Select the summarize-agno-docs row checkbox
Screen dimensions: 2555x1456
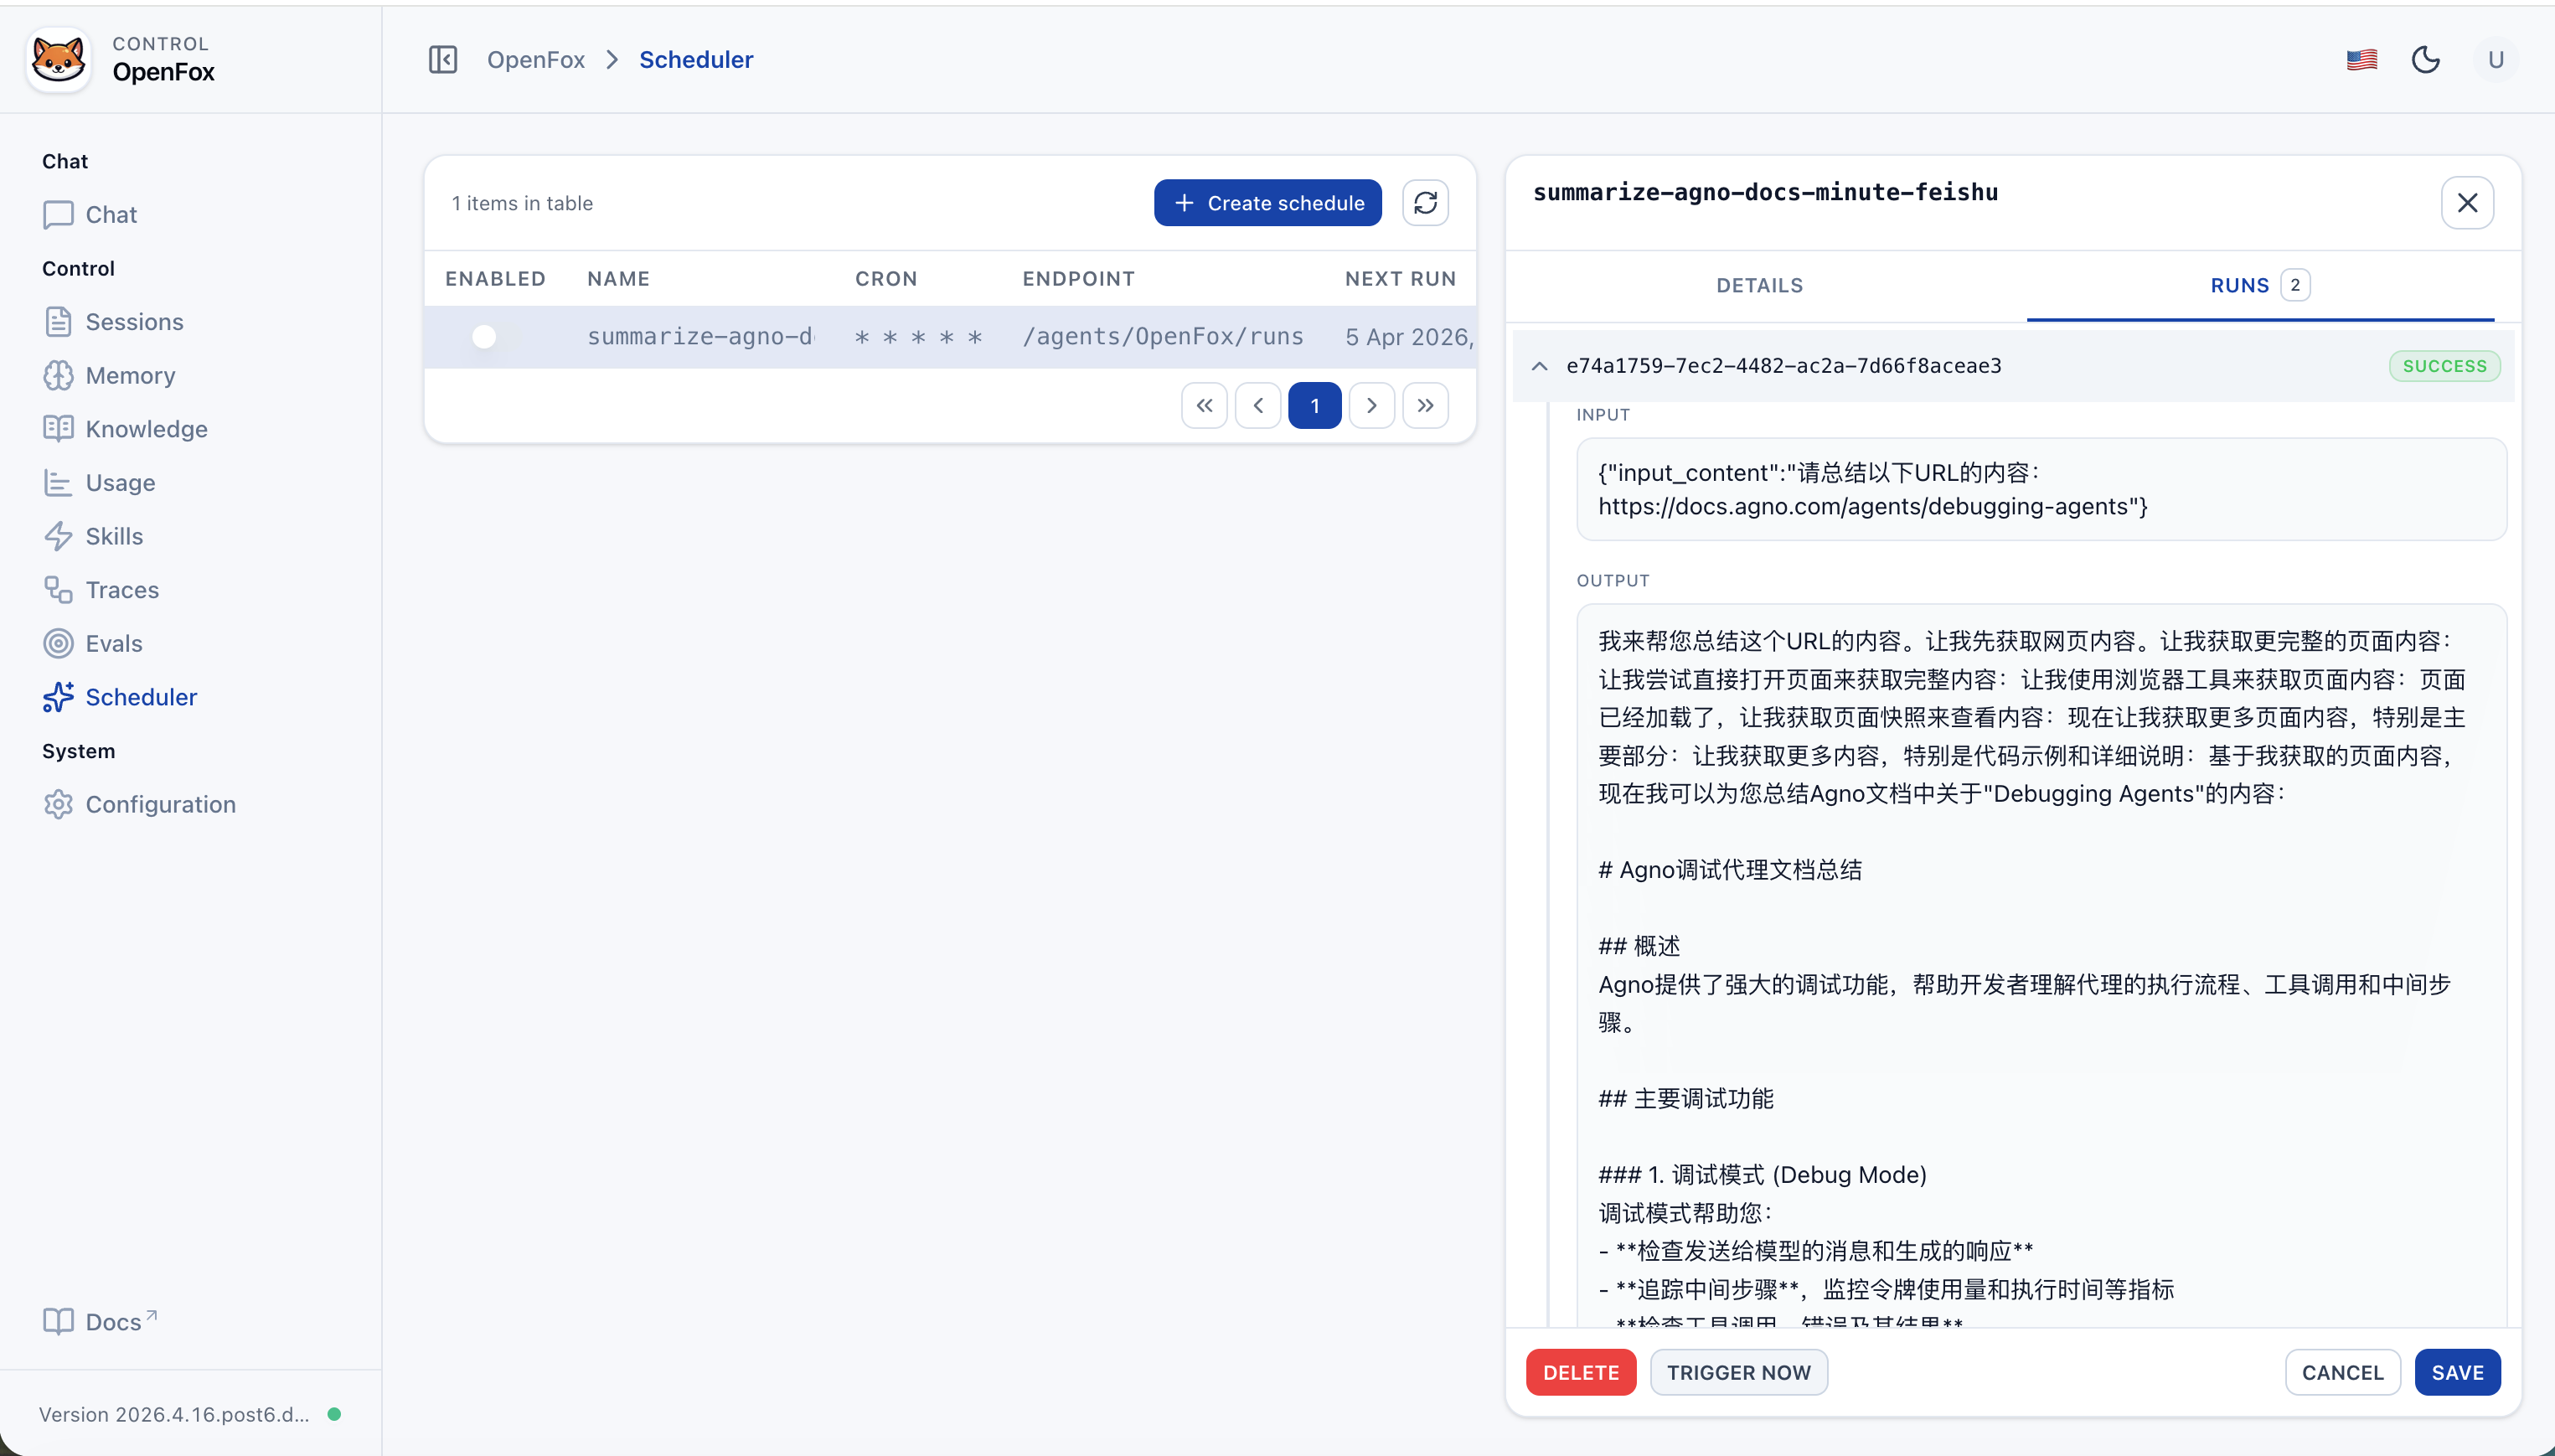click(x=484, y=336)
